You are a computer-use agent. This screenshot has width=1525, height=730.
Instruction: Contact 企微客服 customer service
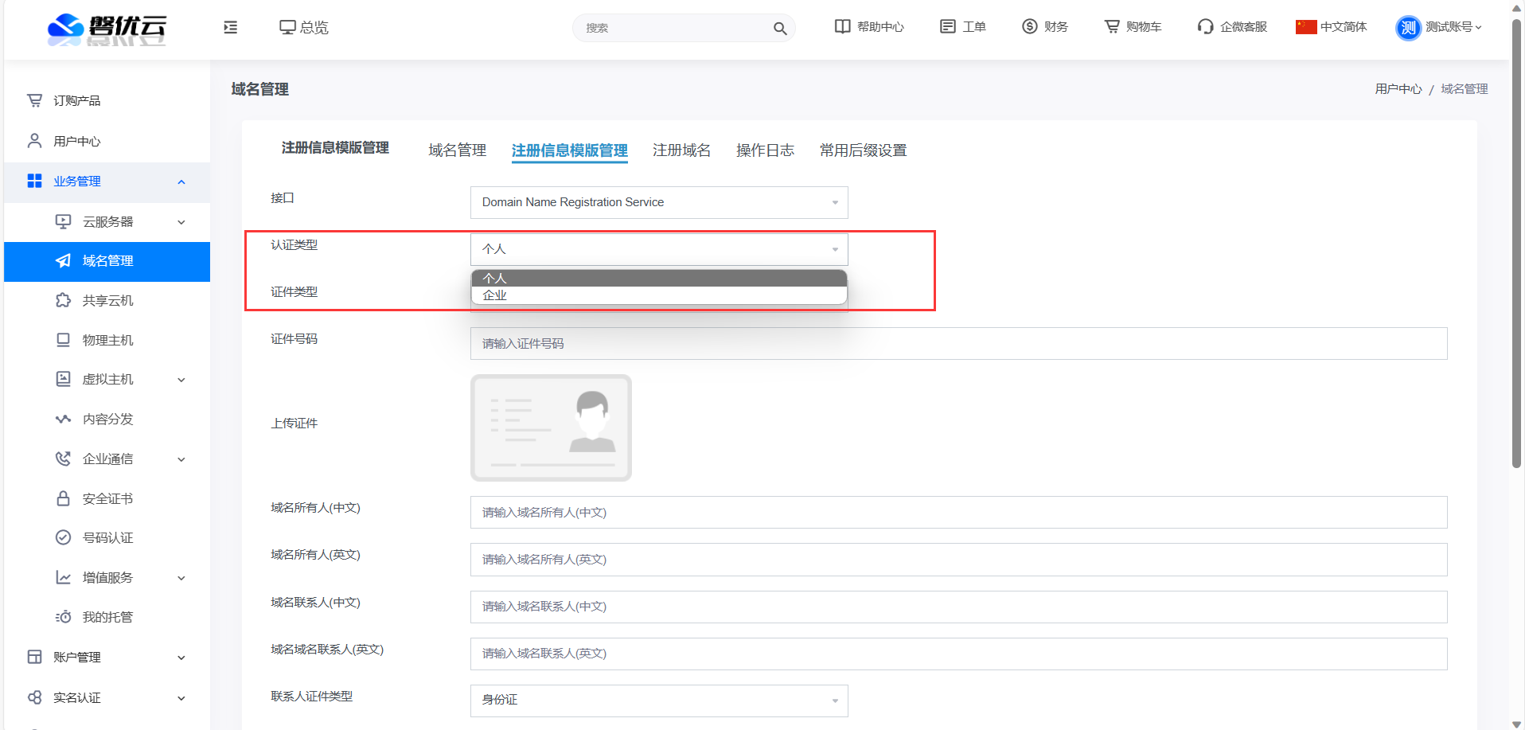[1232, 27]
